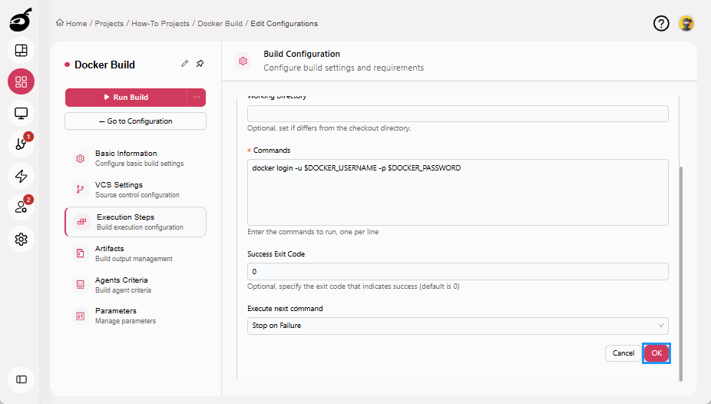Image resolution: width=711 pixels, height=404 pixels.
Task: Click the VCS Settings branch icon
Action: point(81,190)
